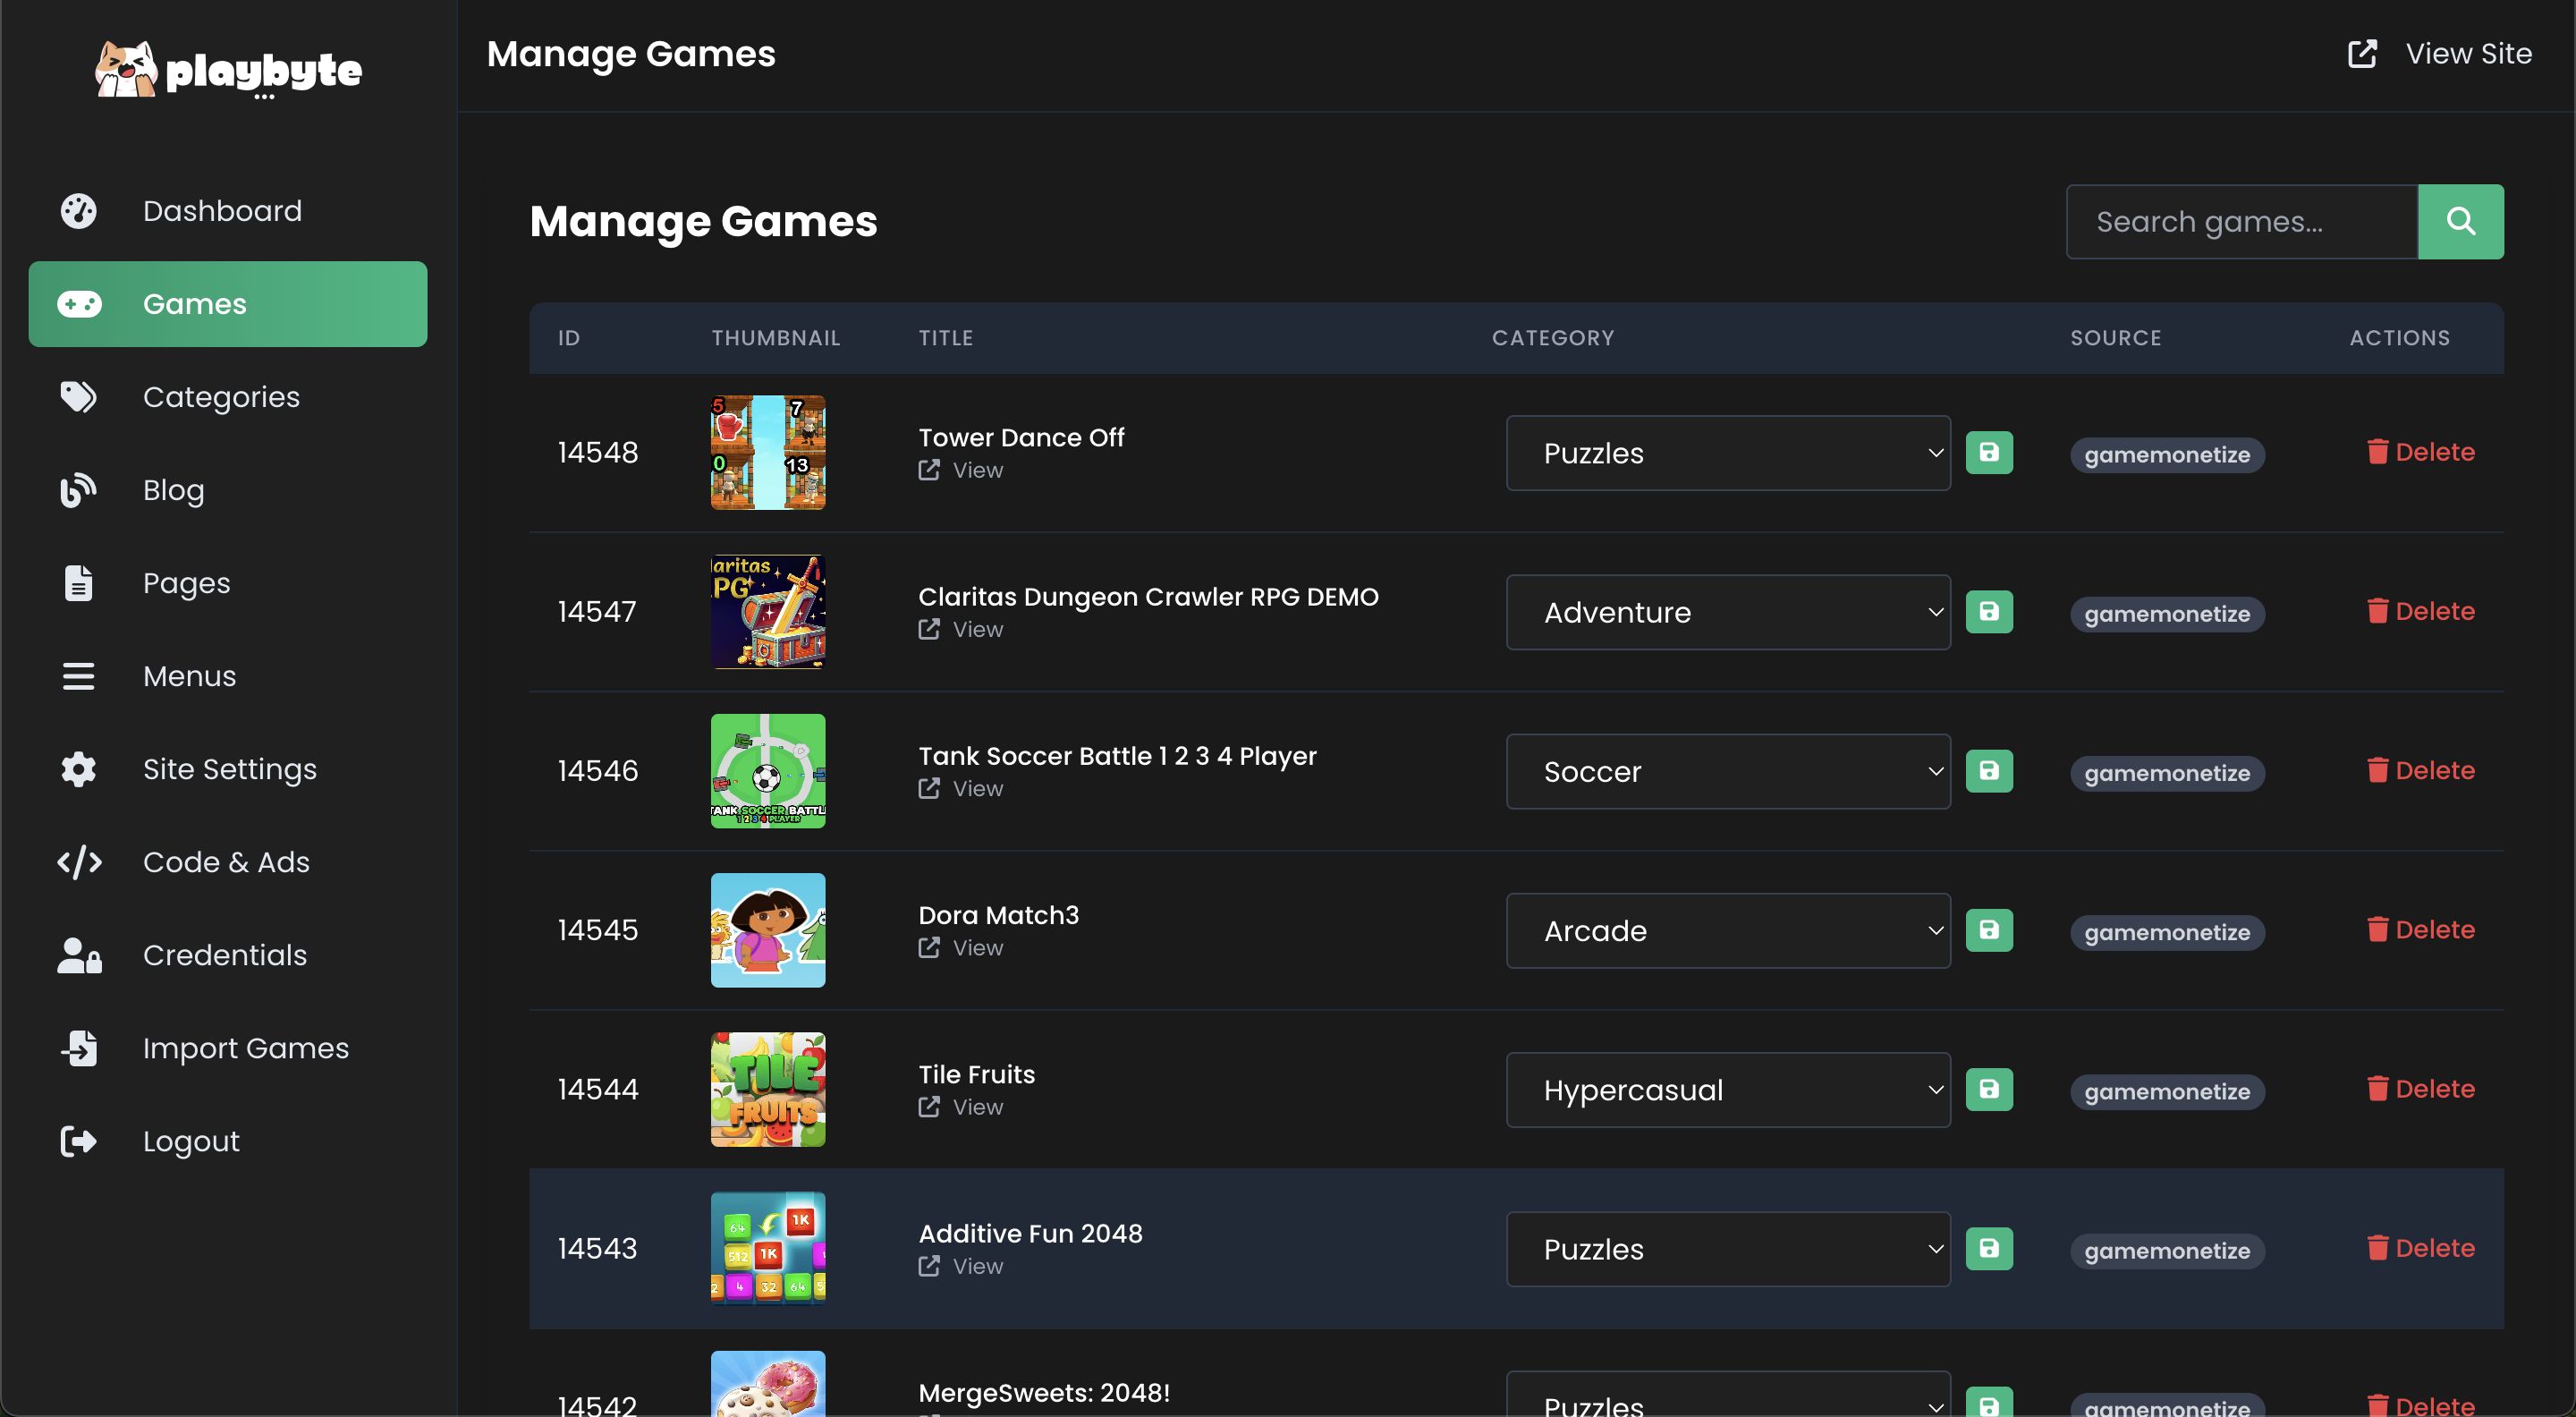Click the Dashboard gauge icon in sidebar

coord(78,211)
